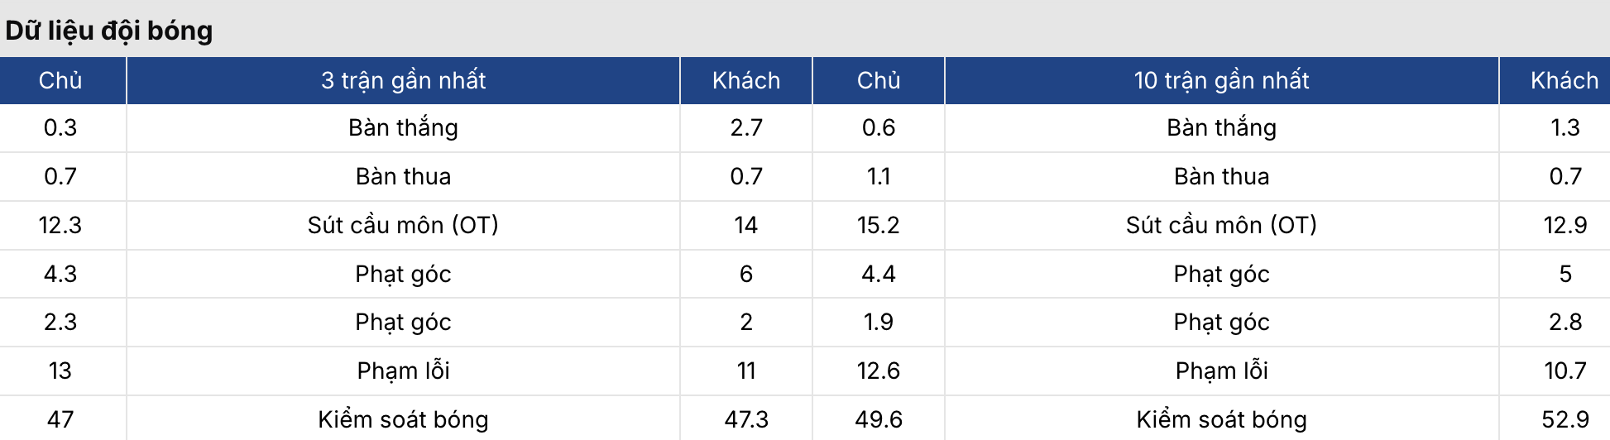The image size is (1610, 440).
Task: Click the rightmost "Khách" column header
Action: point(1564,80)
